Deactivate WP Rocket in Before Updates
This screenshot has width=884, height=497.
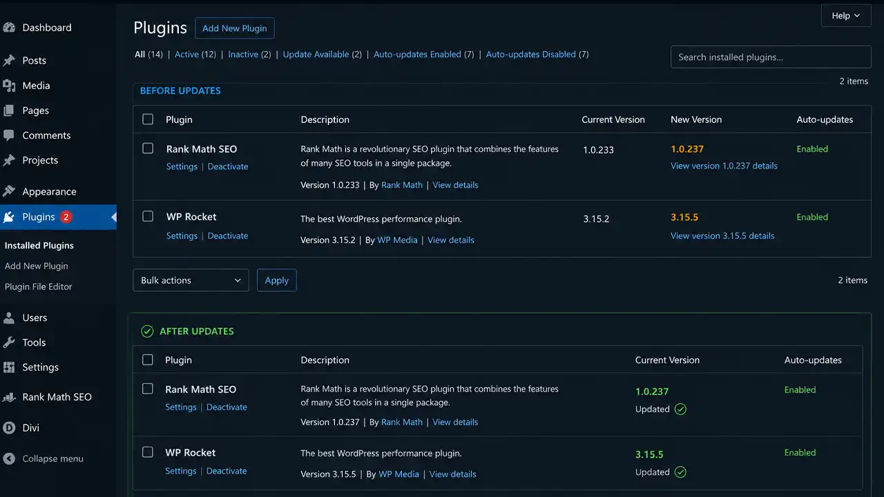pos(228,235)
